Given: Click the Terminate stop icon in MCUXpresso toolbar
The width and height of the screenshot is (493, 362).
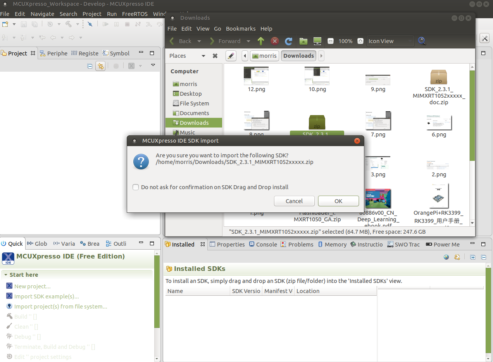Looking at the screenshot, I should (127, 24).
